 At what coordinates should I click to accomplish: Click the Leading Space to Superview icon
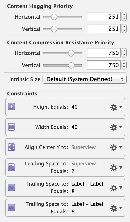pyautogui.click(x=11, y=167)
